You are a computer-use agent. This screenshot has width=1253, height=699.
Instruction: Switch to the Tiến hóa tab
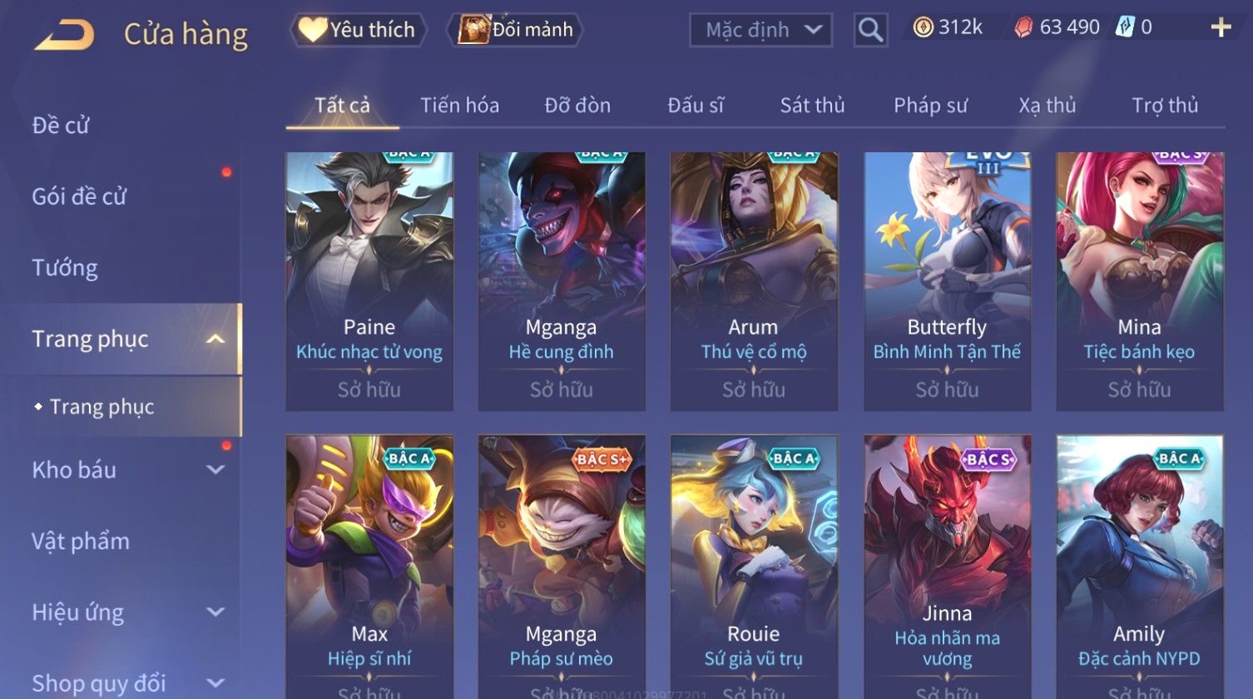(459, 106)
